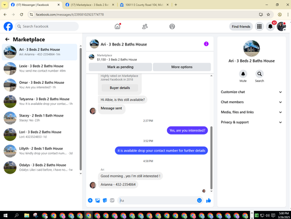Open File Explorer from taskbar

[x=27, y=216]
